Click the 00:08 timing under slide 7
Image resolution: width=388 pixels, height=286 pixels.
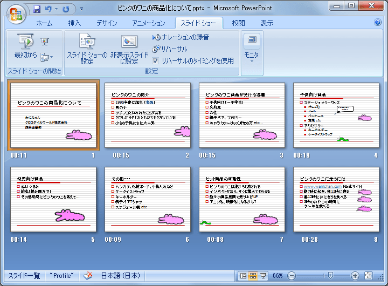215,240
